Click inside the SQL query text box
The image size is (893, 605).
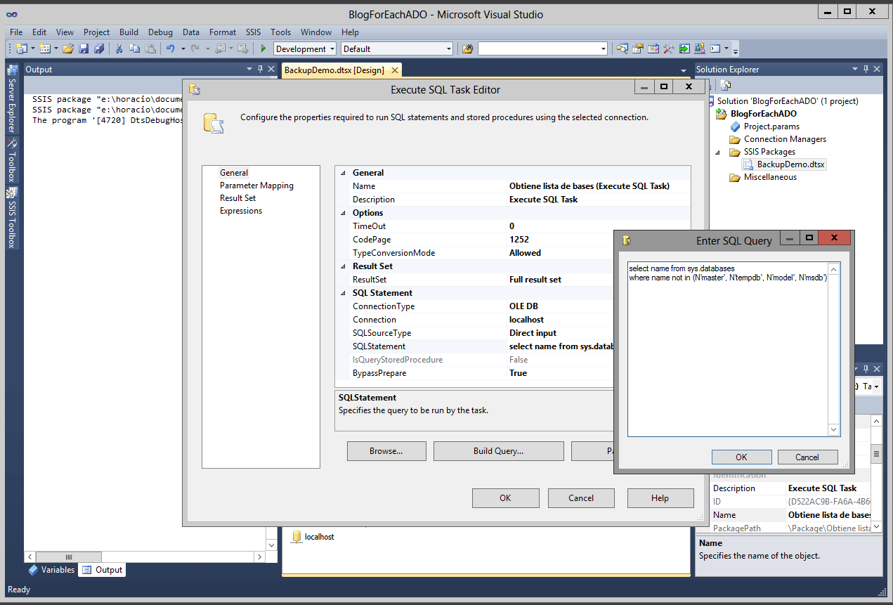[728, 349]
